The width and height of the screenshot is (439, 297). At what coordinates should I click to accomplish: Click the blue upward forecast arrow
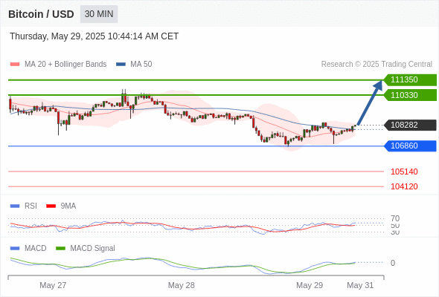[370, 102]
